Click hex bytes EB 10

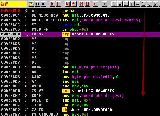38,34
